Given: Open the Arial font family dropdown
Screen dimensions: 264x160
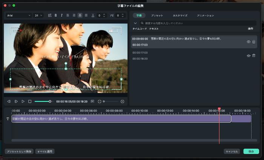Looking at the screenshot, I should pos(18,15).
